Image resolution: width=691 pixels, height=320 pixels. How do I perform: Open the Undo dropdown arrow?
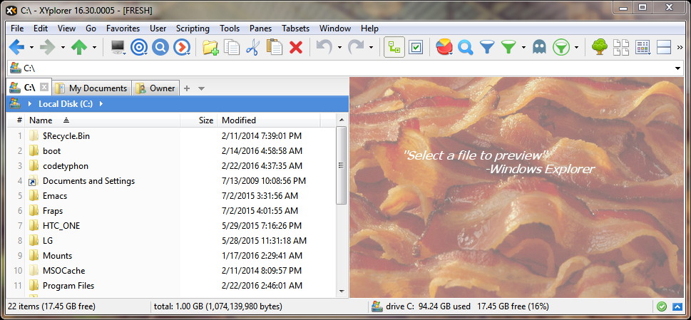coord(339,47)
